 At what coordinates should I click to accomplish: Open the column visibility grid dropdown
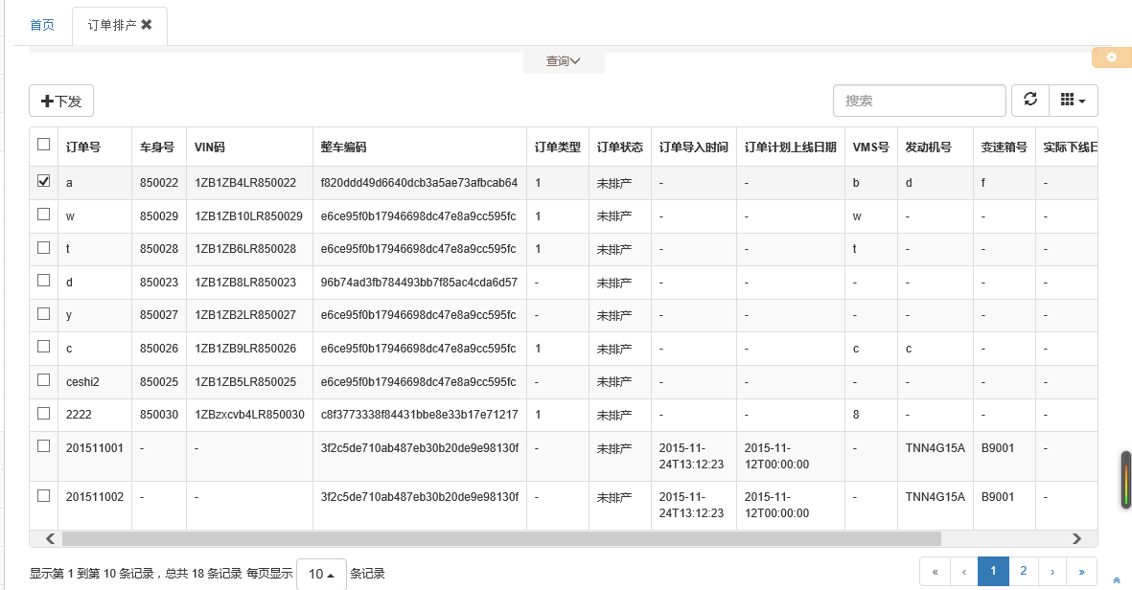coord(1074,101)
